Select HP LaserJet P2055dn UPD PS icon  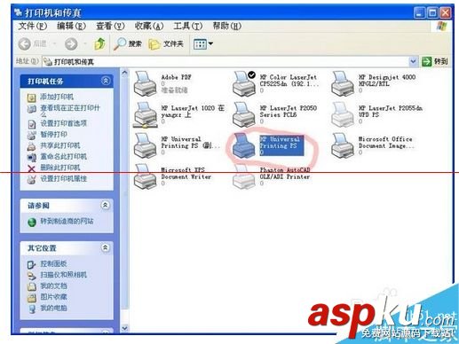click(x=343, y=114)
